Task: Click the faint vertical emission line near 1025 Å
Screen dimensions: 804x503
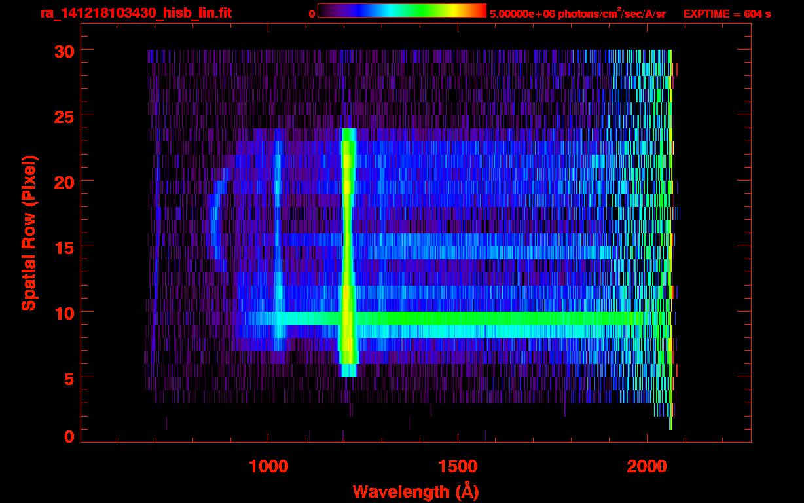Action: pyautogui.click(x=278, y=239)
